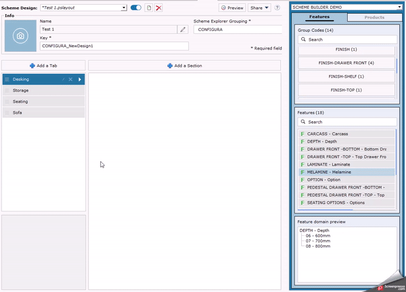Select FINISH (1) group code

[x=346, y=49]
